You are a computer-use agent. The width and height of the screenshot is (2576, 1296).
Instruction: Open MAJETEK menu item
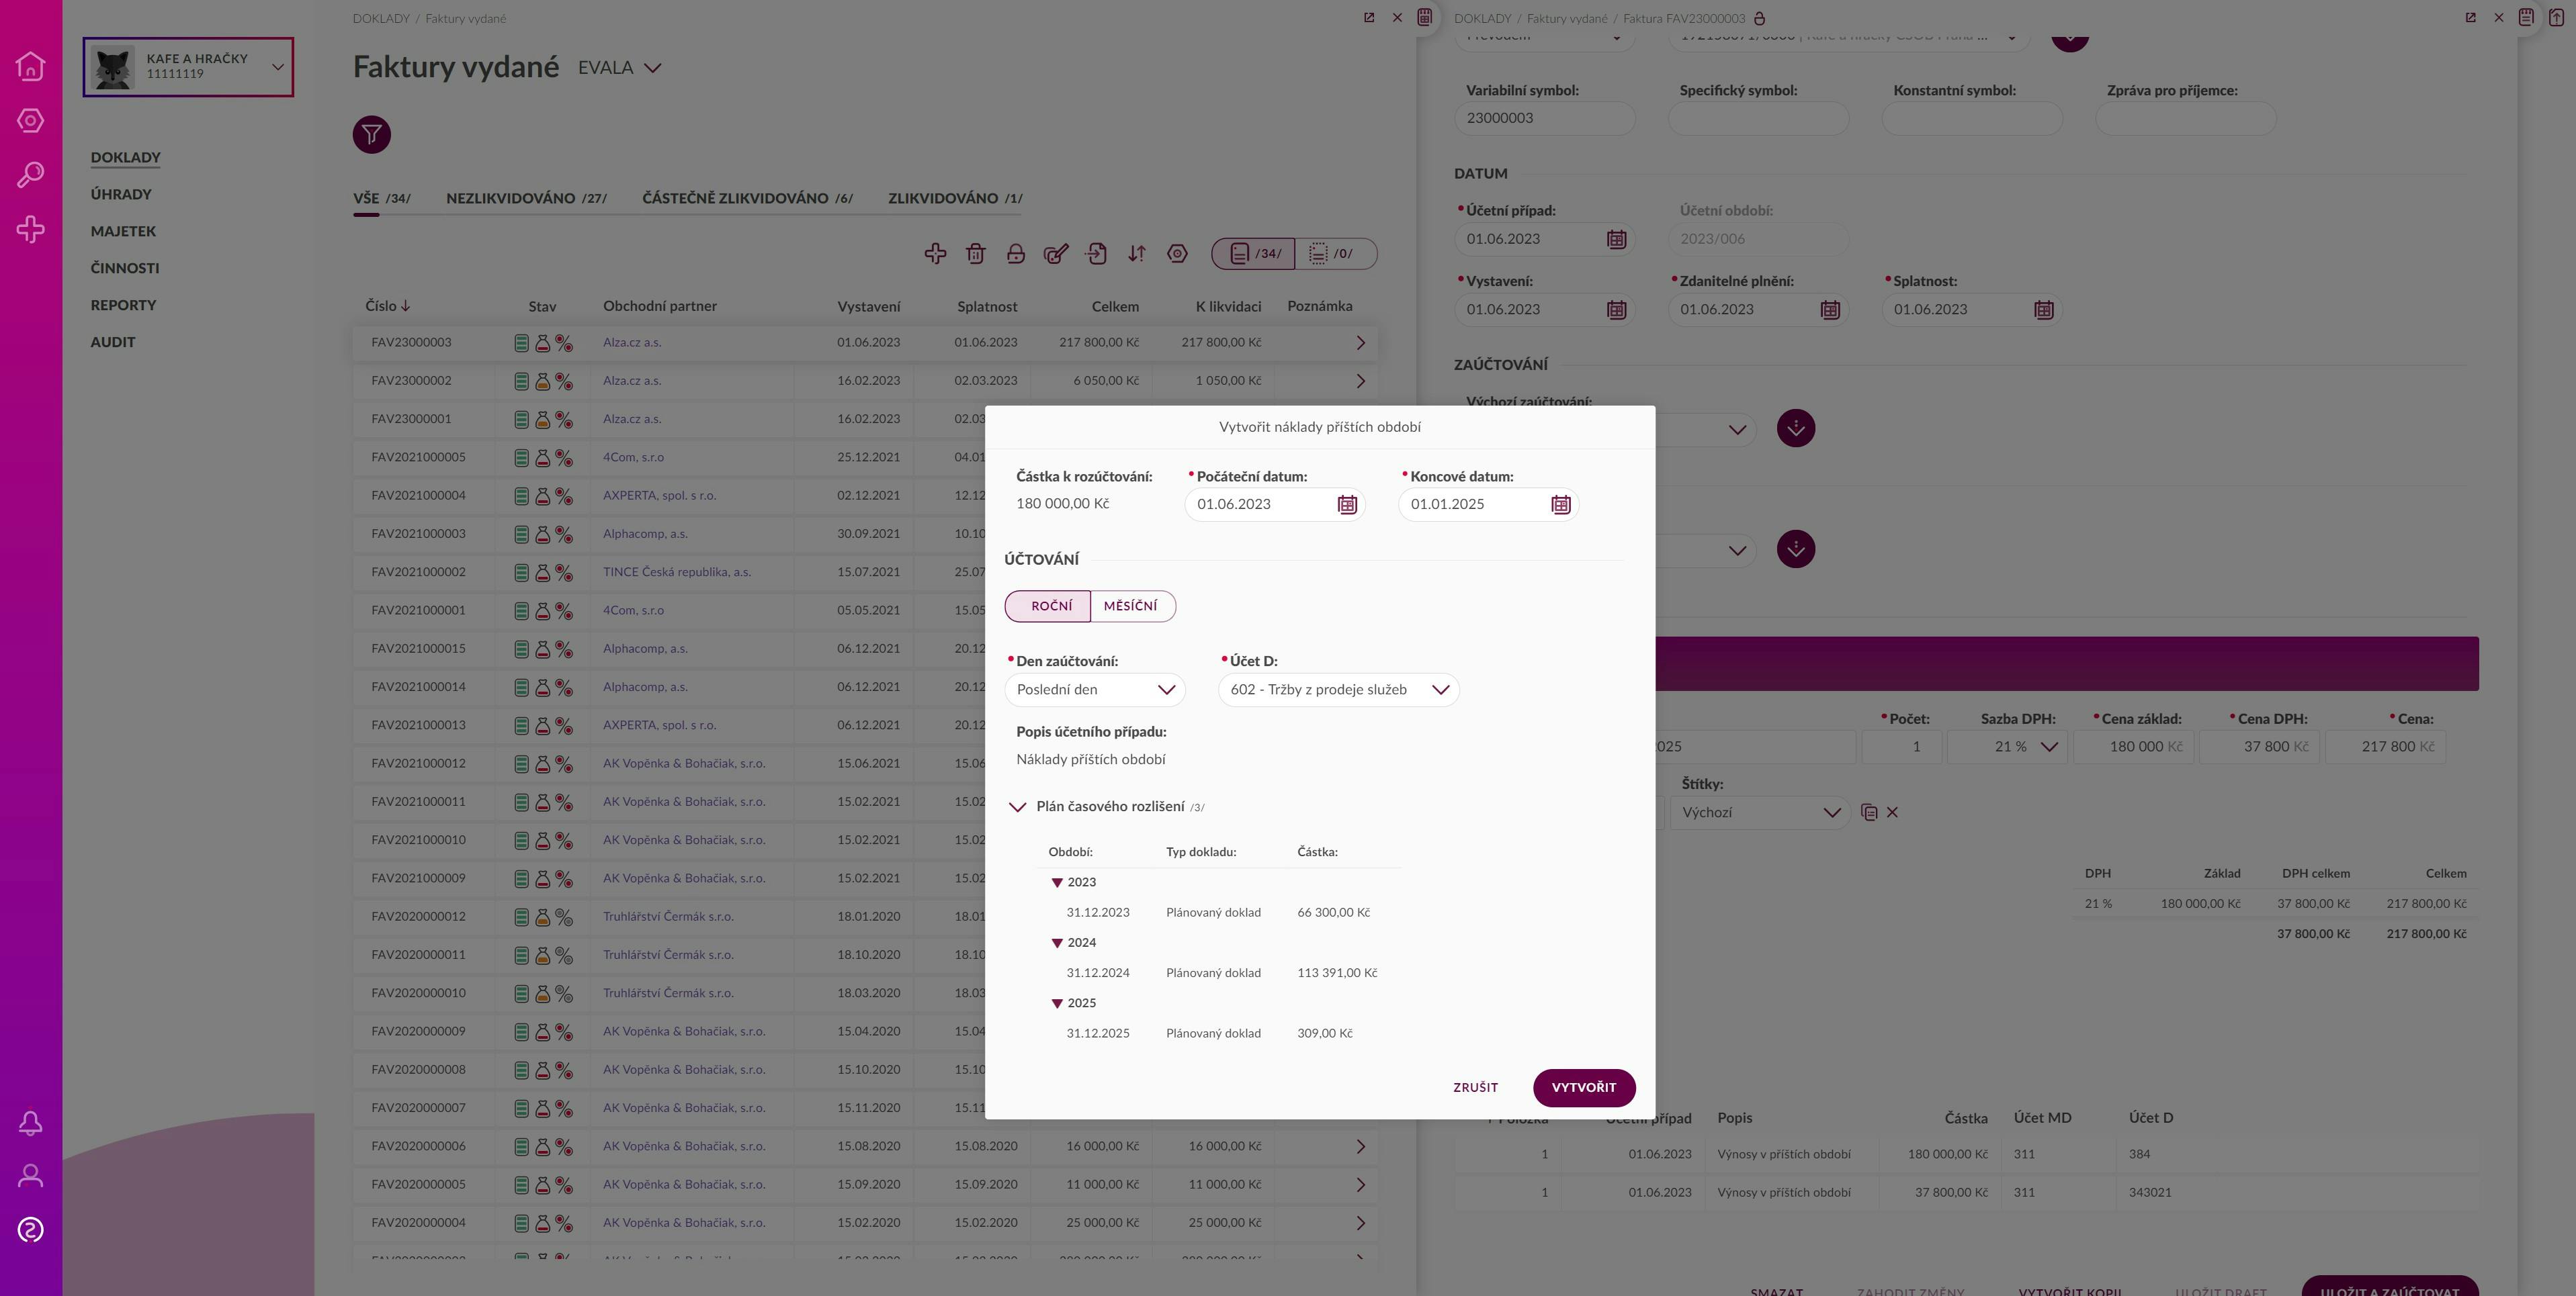click(123, 231)
